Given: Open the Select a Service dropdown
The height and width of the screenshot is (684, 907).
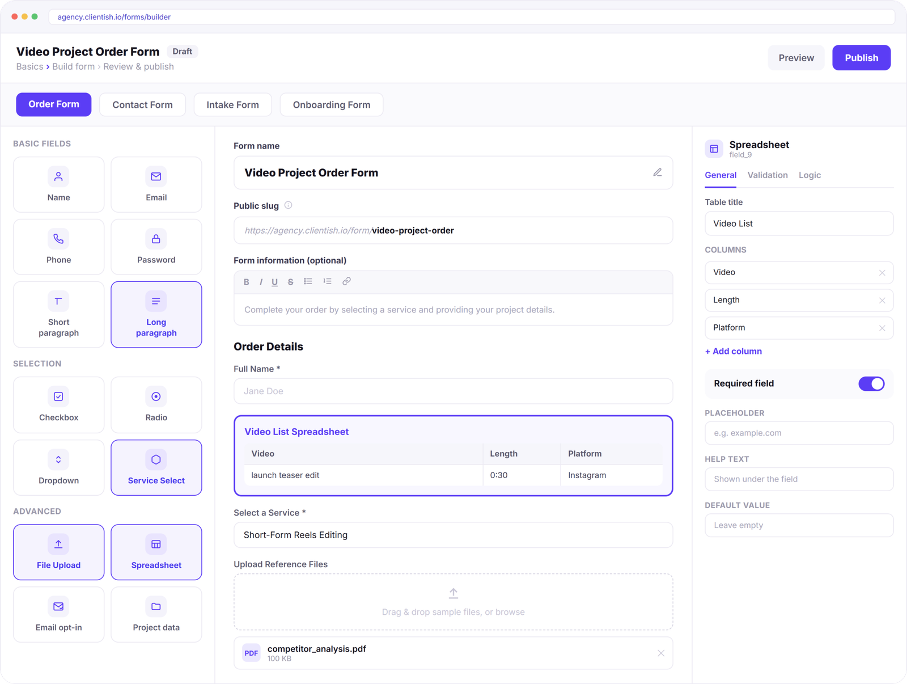Looking at the screenshot, I should click(x=453, y=535).
